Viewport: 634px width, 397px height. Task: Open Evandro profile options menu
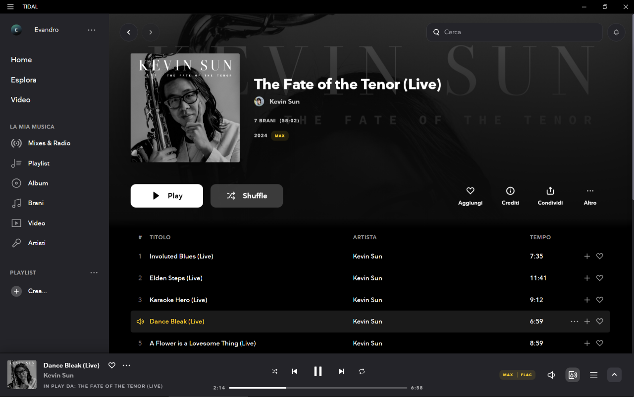[92, 30]
